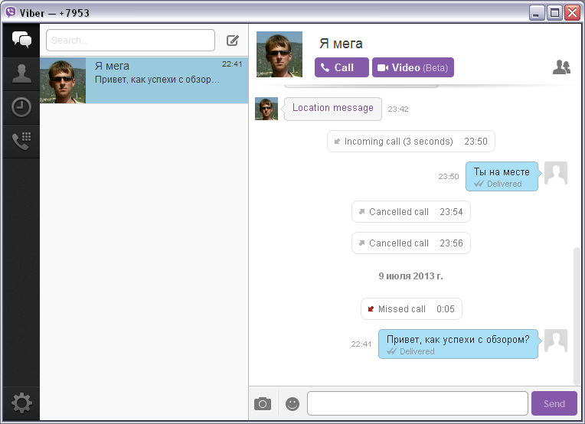Click the Cancelled call 23:56 entry
The width and height of the screenshot is (585, 424).
point(411,243)
